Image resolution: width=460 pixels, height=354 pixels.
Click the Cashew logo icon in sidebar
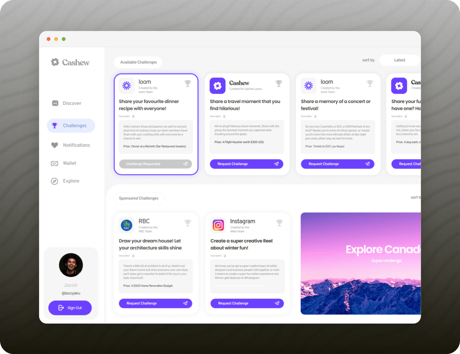coord(55,62)
